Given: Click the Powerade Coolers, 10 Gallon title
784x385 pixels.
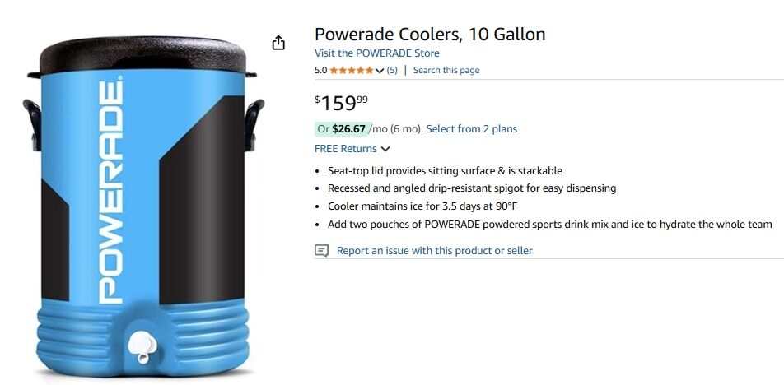Looking at the screenshot, I should (430, 35).
